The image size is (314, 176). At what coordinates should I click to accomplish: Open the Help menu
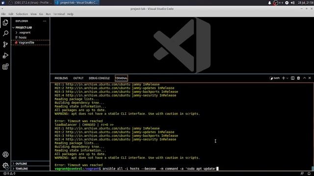(x=70, y=14)
